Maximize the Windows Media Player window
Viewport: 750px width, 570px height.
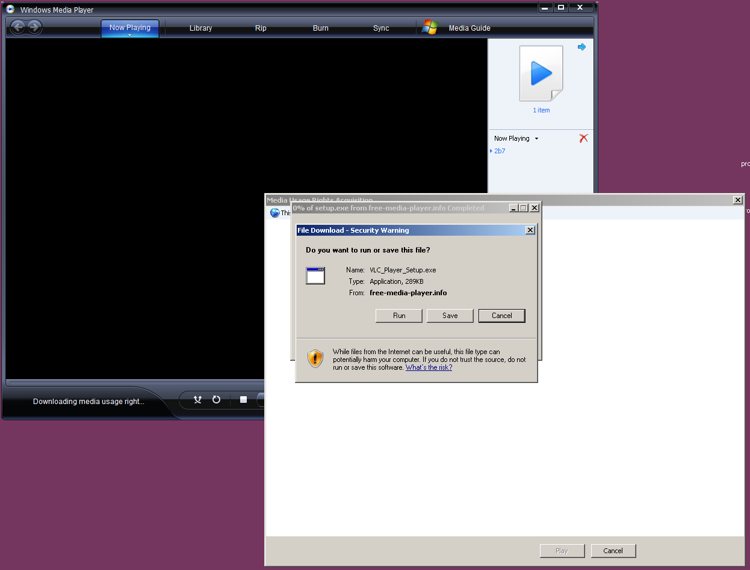pos(561,7)
